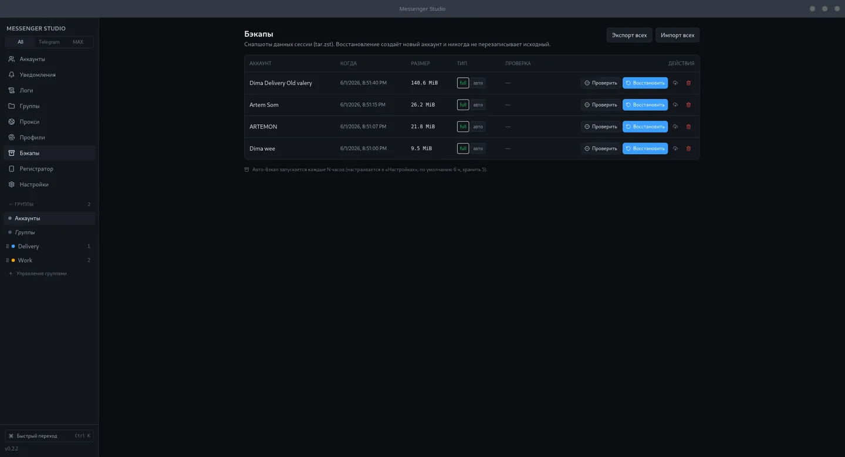Click the full badge in Artem Som row
The image size is (845, 457).
463,105
